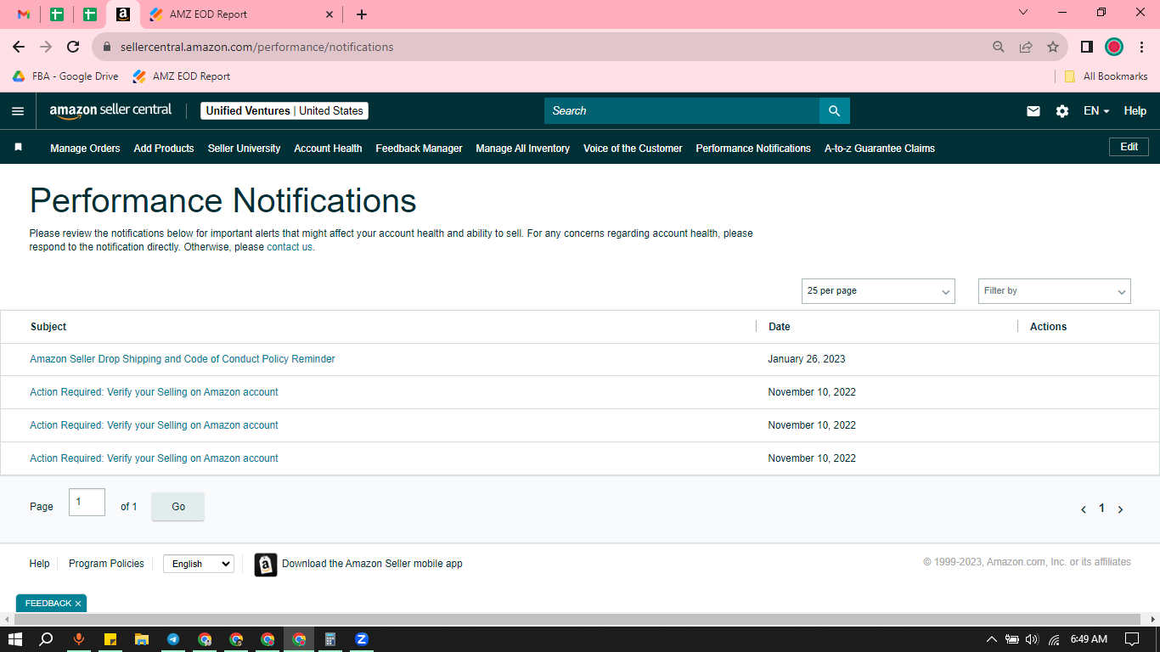Open Seller University menu item

(244, 148)
